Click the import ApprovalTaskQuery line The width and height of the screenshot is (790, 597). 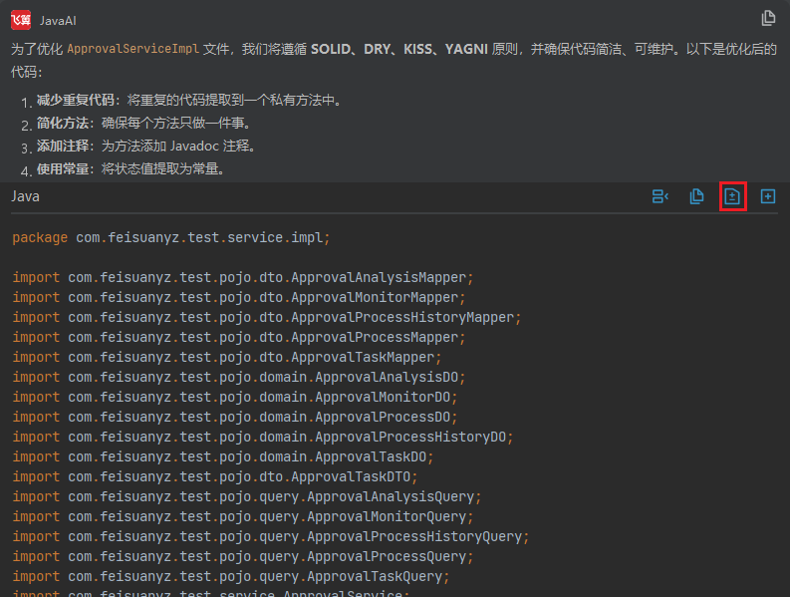click(x=231, y=576)
